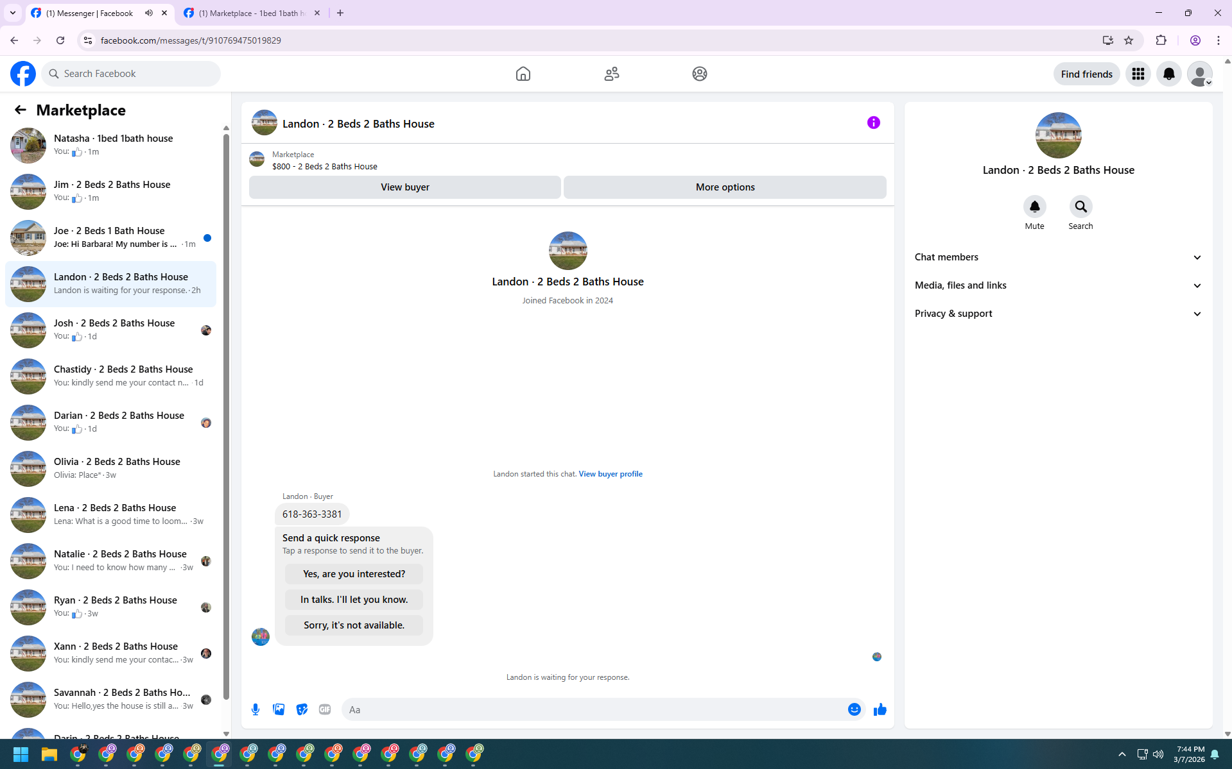
Task: Open browser extensions puzzle icon
Action: (x=1161, y=40)
